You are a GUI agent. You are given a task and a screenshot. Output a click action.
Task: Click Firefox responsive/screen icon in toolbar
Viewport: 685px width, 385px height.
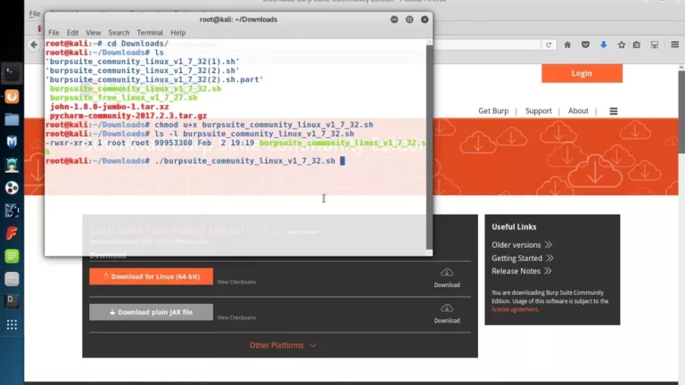(x=655, y=45)
